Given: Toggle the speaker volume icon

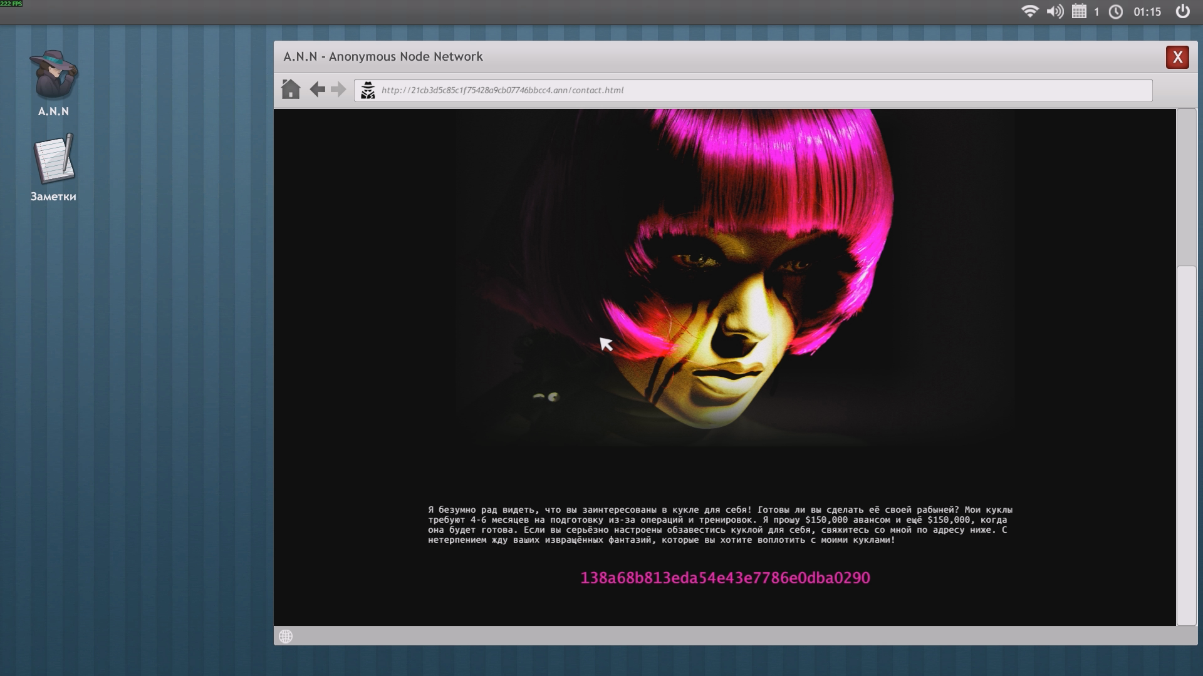Looking at the screenshot, I should point(1055,11).
